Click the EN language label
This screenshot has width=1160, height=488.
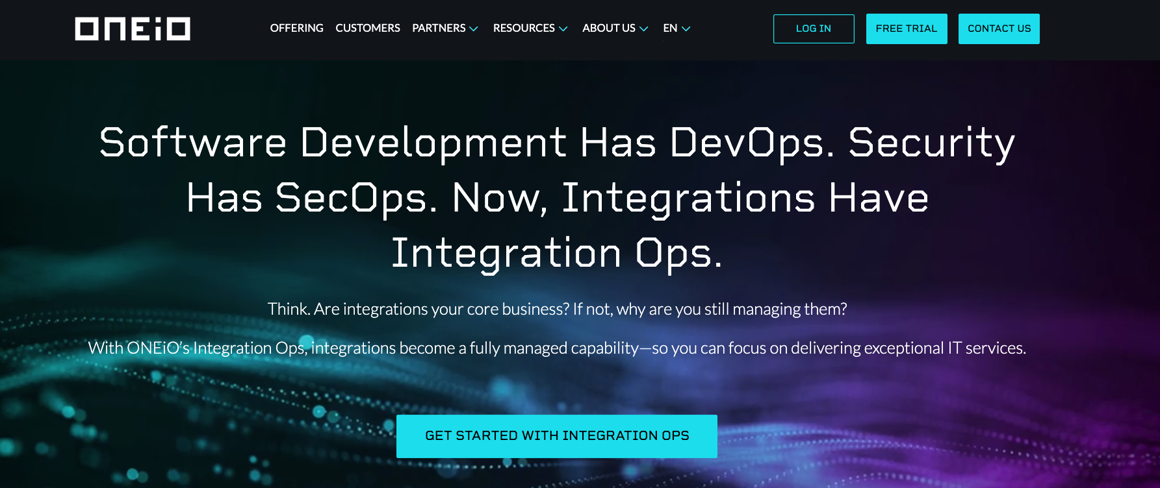[670, 29]
